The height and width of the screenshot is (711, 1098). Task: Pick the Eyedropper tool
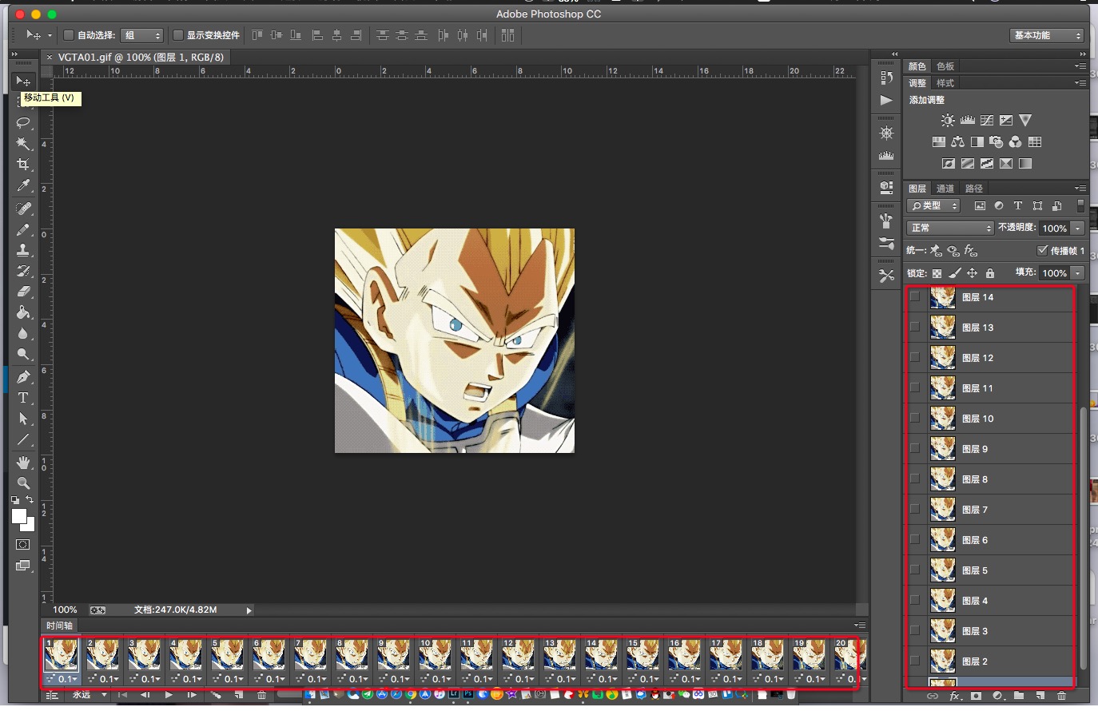point(23,185)
